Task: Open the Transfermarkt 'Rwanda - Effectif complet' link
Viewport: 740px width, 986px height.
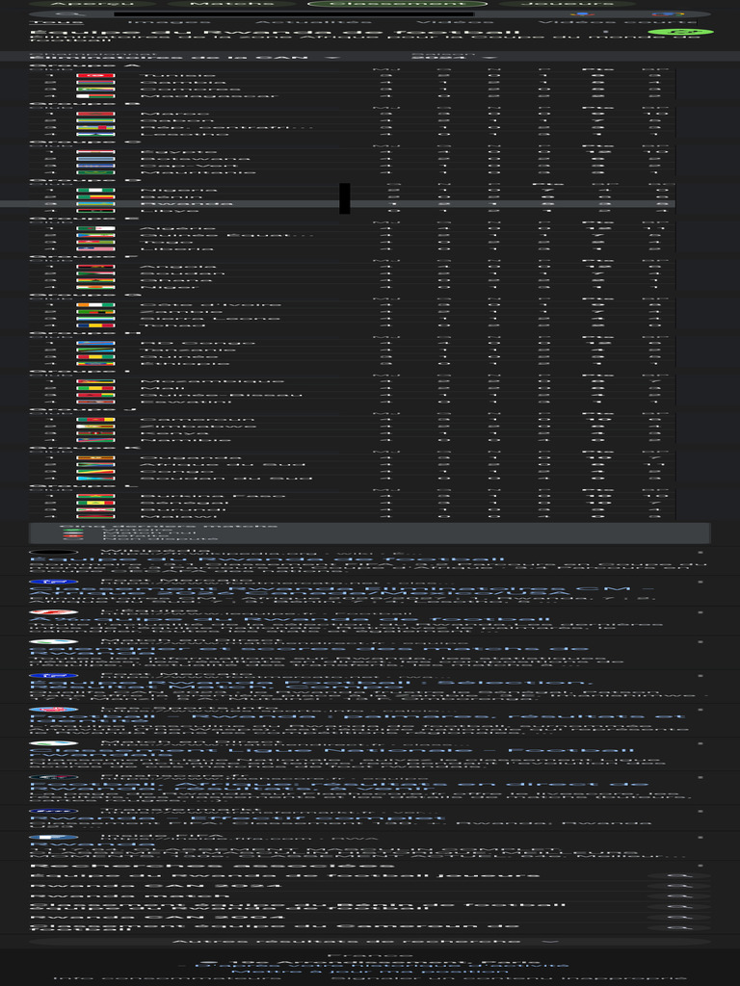Action: pyautogui.click(x=238, y=818)
